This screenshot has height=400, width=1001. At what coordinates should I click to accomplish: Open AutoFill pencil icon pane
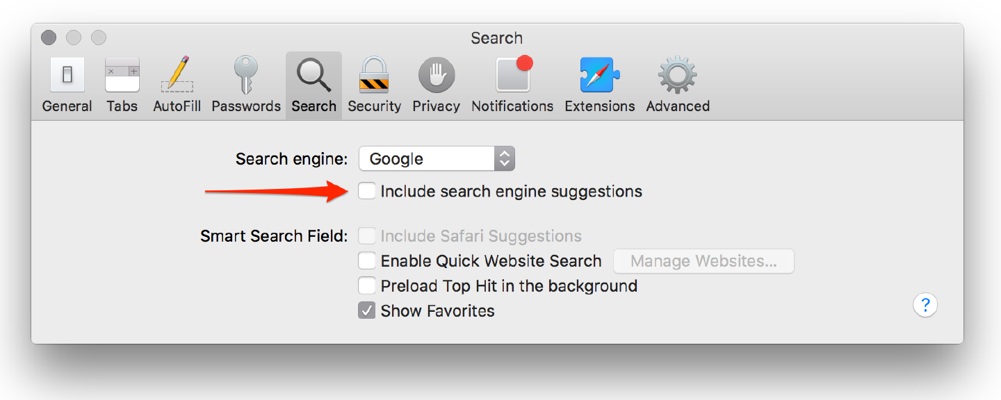tap(177, 76)
